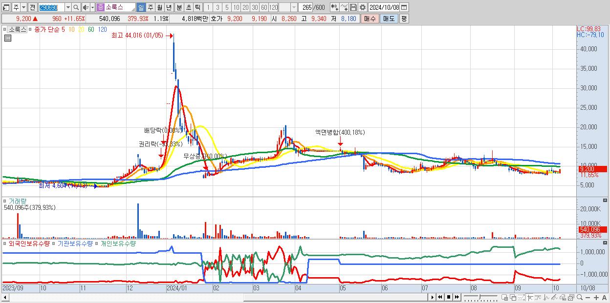Click the 소룩스 chart label box

[18, 29]
